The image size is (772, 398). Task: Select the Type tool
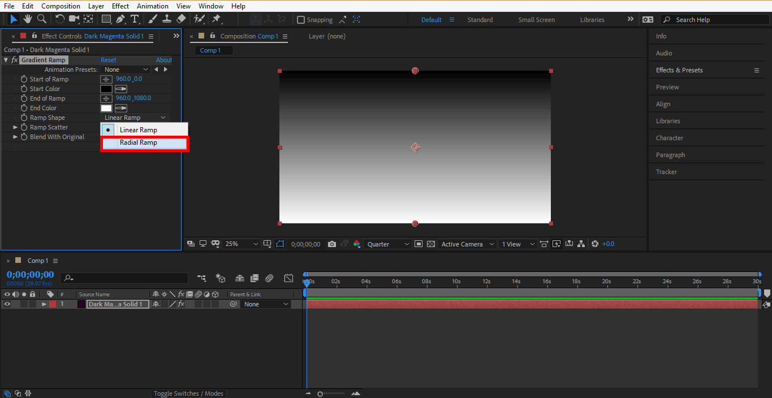coord(135,19)
